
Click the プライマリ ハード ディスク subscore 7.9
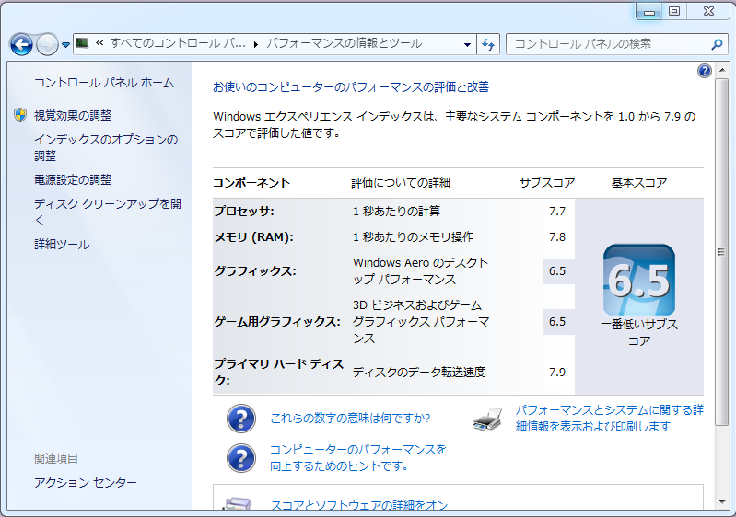click(x=557, y=373)
